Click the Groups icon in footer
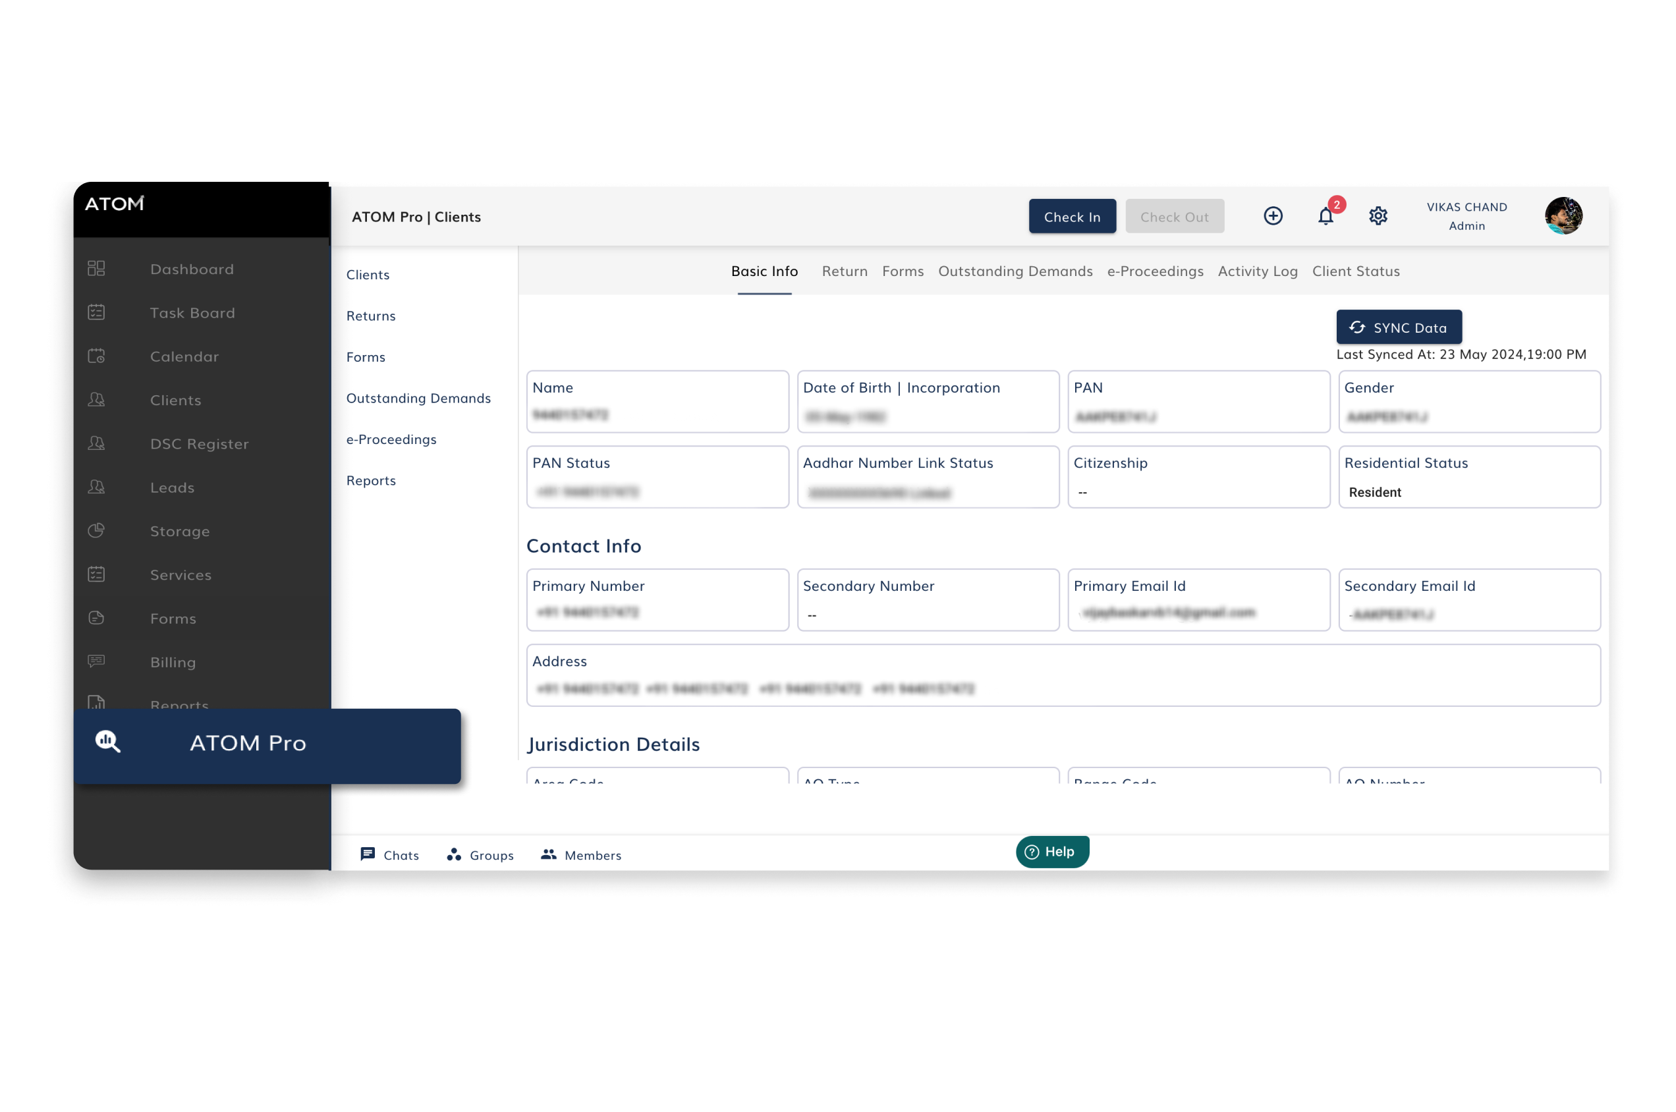The image size is (1676, 1112). coord(454,854)
